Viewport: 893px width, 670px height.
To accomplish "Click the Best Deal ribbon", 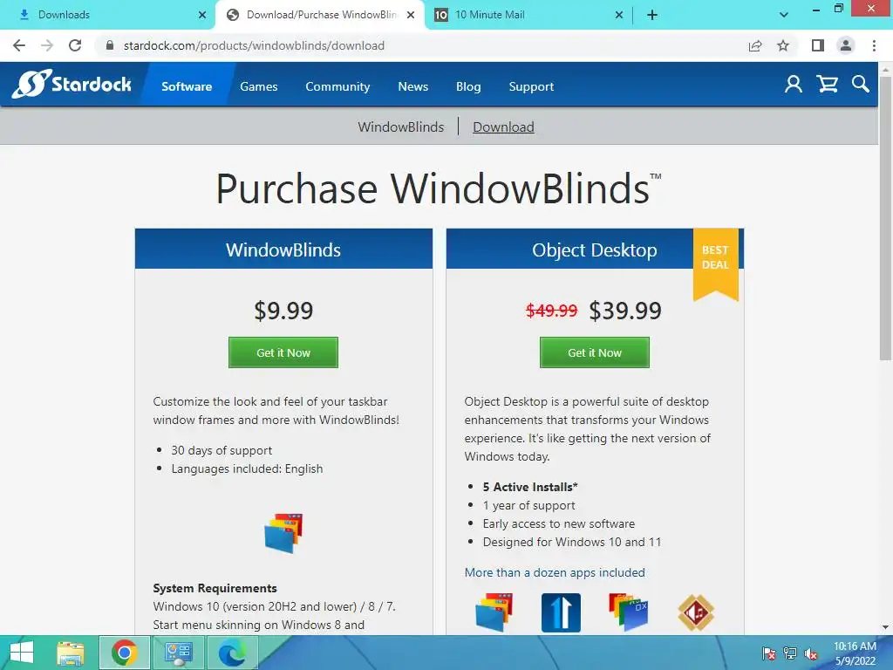I will 715,263.
